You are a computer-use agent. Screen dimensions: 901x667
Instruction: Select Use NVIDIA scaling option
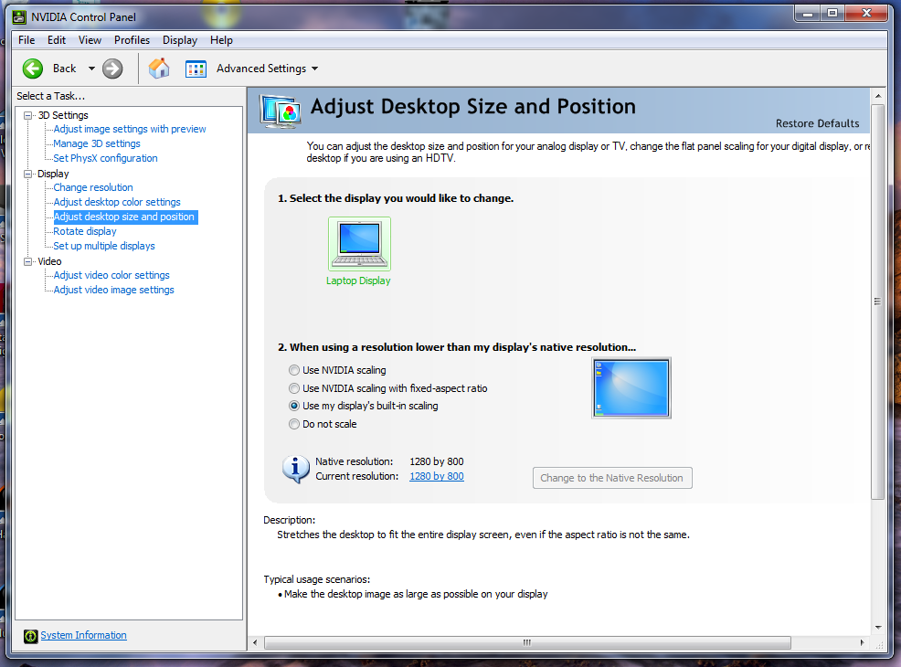[294, 370]
